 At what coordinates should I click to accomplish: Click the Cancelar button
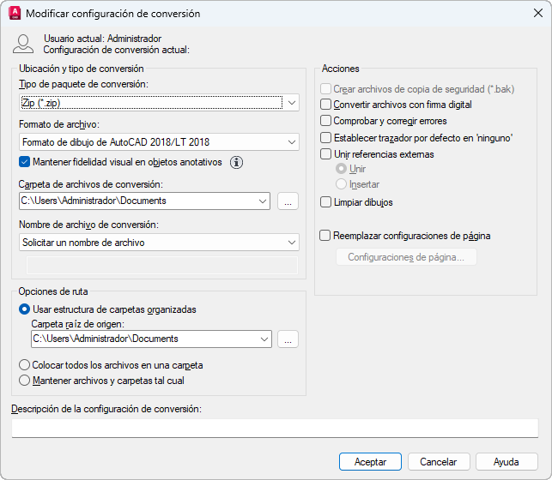pos(438,462)
